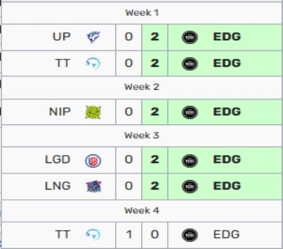The width and height of the screenshot is (283, 249).
Task: Open the UP team name link
Action: click(62, 37)
